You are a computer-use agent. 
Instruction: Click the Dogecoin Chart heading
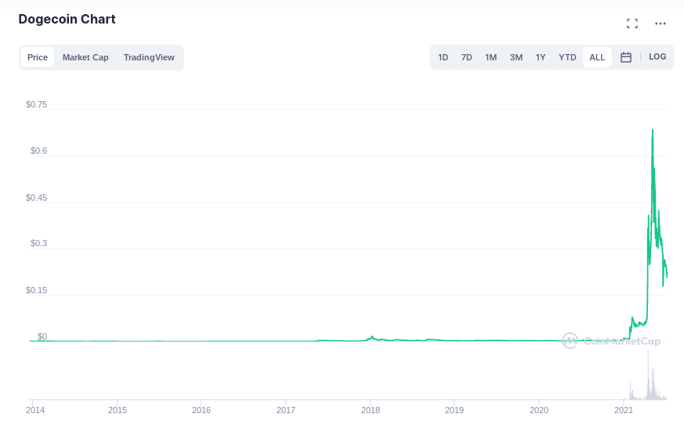67,19
